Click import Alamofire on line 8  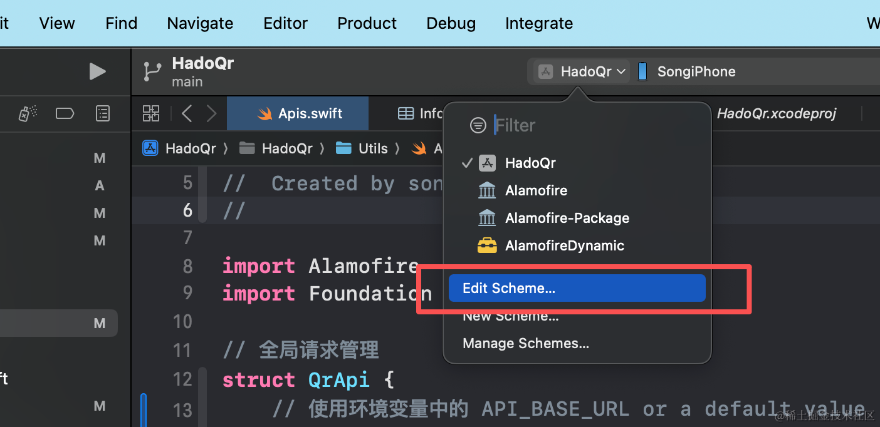[x=320, y=266]
